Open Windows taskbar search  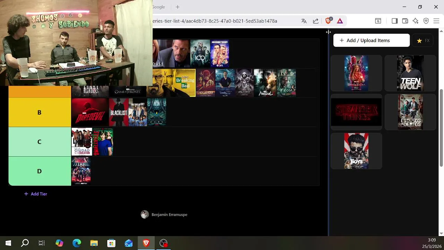point(25,243)
